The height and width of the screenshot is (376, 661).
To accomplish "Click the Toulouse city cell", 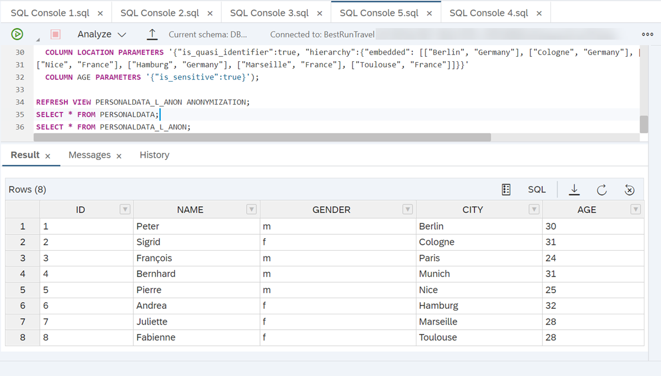I will 479,337.
